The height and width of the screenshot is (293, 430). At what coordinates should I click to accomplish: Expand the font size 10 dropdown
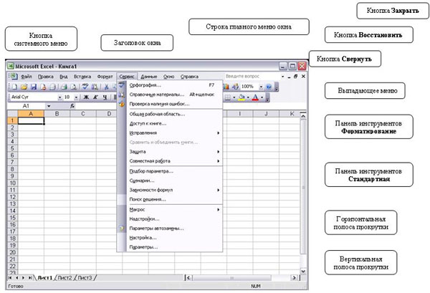(76, 97)
